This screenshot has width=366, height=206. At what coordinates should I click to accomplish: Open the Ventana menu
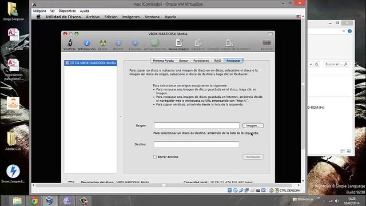click(152, 17)
